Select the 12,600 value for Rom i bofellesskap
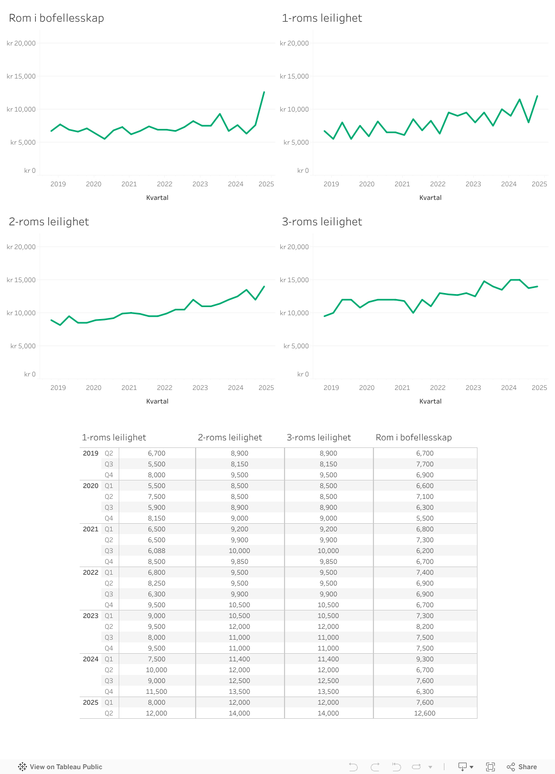This screenshot has width=555, height=774. 425,713
